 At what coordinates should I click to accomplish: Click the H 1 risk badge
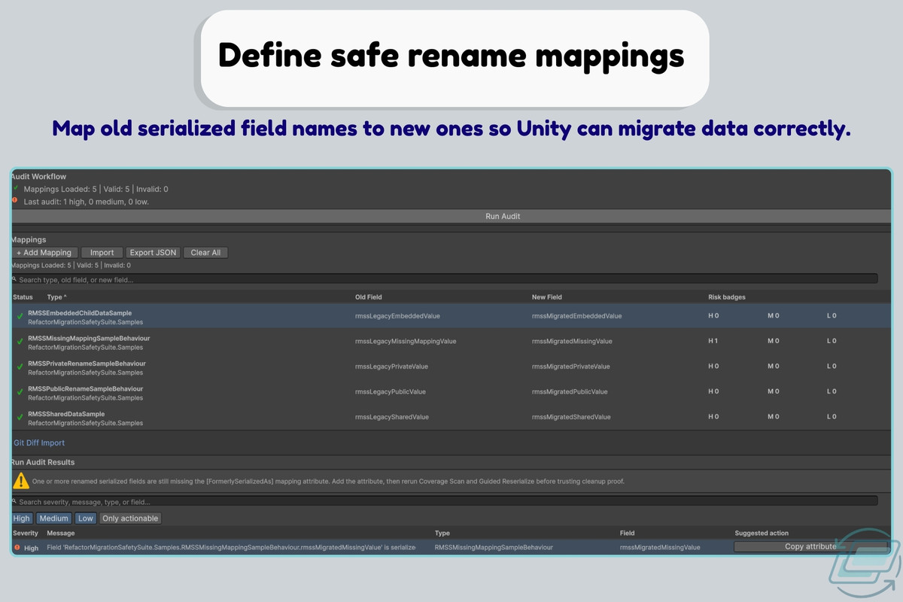click(x=713, y=342)
